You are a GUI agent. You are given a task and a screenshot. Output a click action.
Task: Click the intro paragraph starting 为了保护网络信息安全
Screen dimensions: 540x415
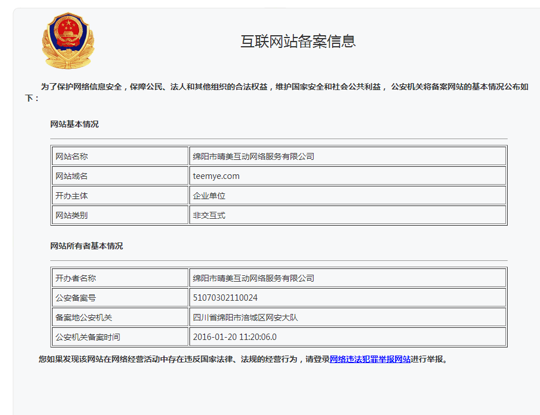tap(277, 92)
